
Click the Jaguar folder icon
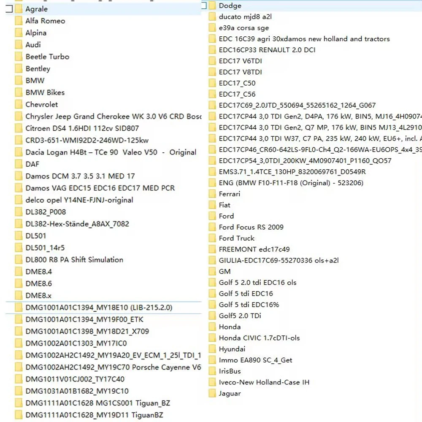click(212, 393)
